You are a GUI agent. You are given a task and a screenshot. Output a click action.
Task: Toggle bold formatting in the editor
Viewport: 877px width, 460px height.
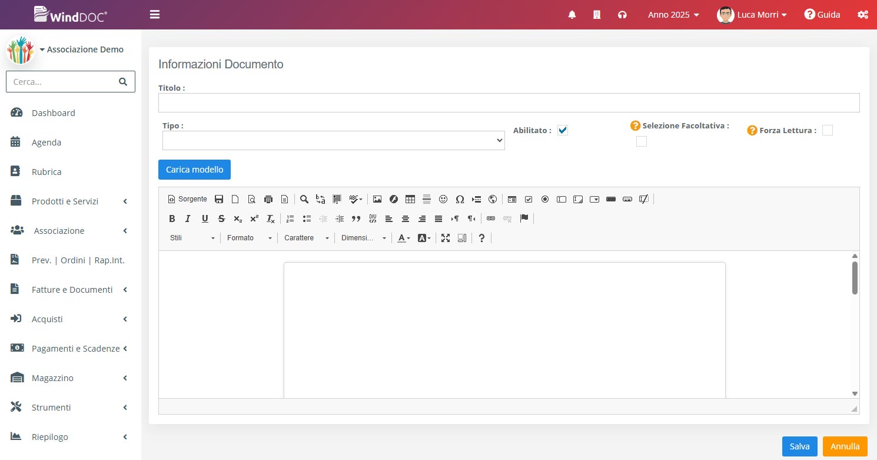[x=172, y=219]
